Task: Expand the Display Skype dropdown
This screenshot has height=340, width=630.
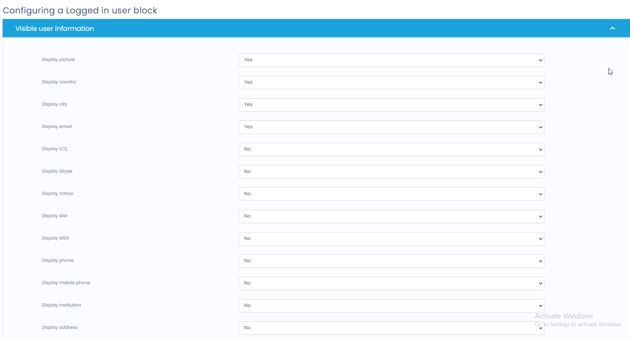Action: [391, 172]
